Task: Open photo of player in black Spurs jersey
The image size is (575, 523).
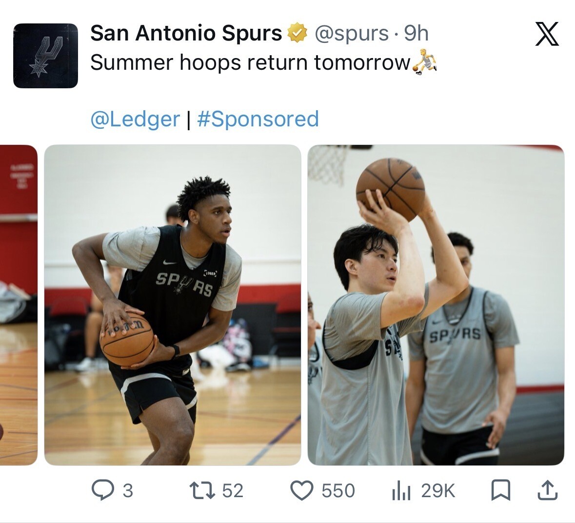Action: coord(173,305)
